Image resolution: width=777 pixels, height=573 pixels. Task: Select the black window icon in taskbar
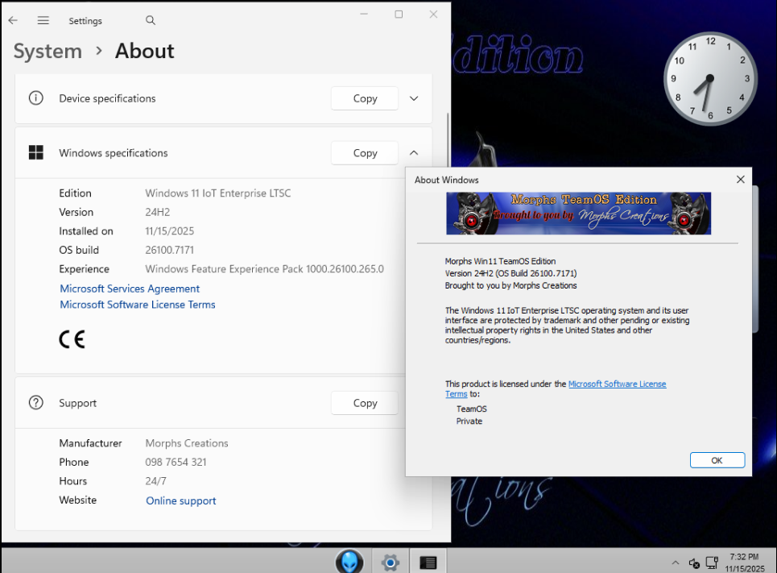pyautogui.click(x=428, y=562)
